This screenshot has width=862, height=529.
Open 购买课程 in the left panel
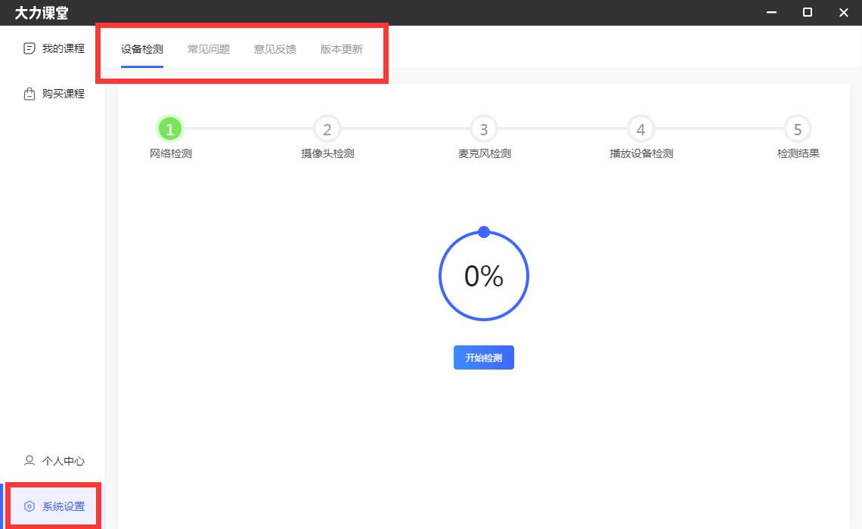[55, 94]
